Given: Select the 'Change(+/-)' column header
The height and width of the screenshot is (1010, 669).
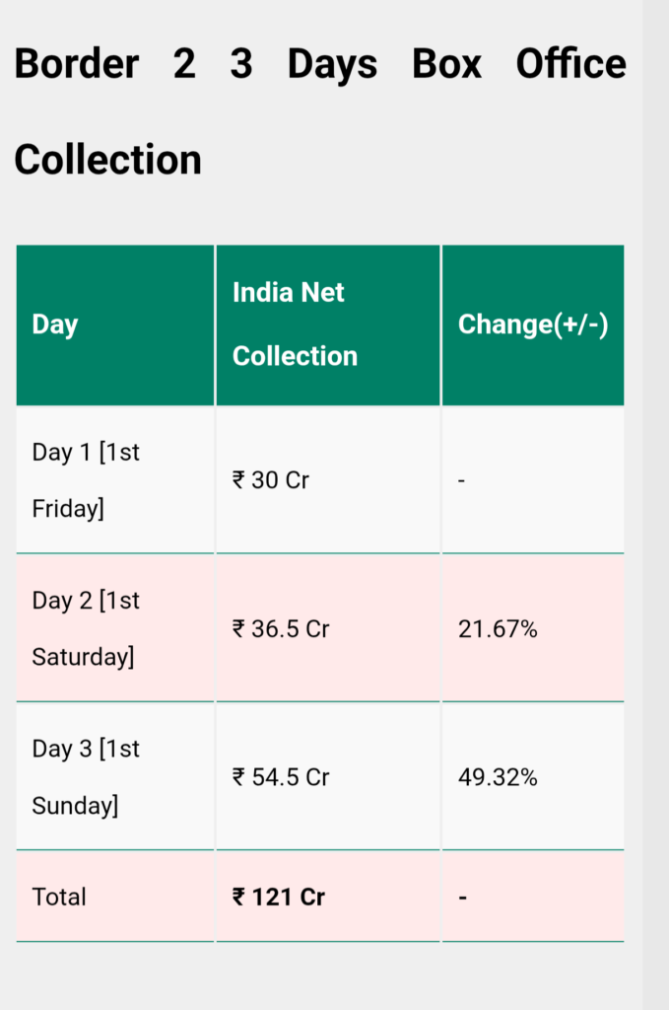Looking at the screenshot, I should [532, 325].
